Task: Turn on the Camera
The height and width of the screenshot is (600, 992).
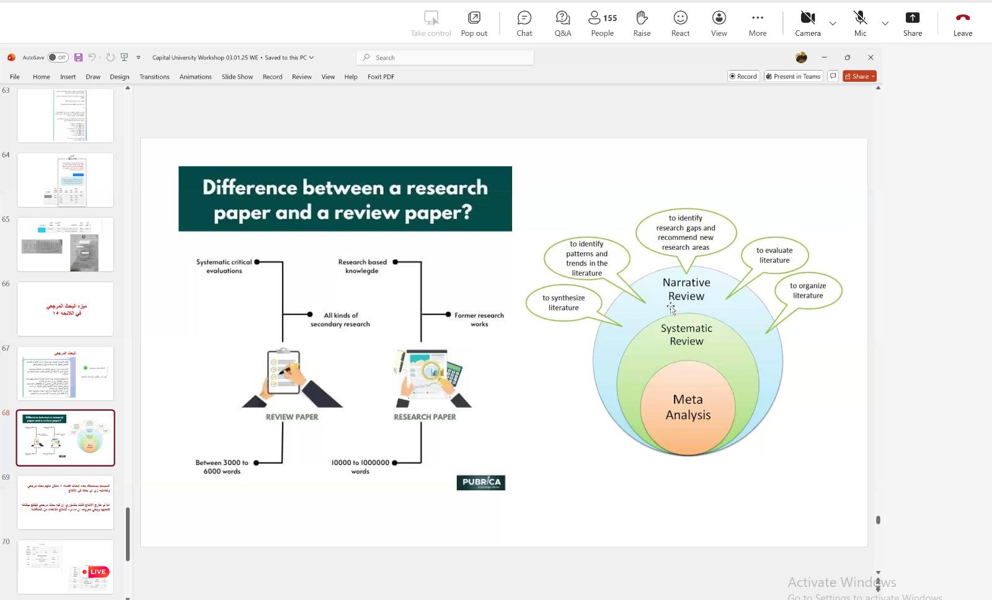Action: coord(807,24)
